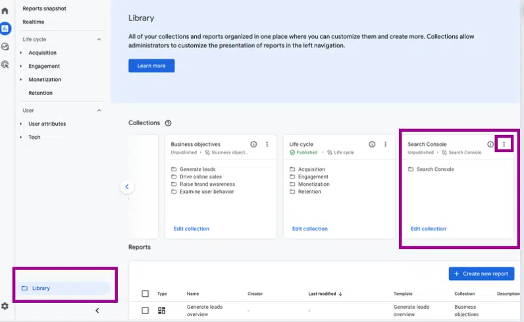Click the Learn more button
This screenshot has height=322, width=524.
point(151,66)
